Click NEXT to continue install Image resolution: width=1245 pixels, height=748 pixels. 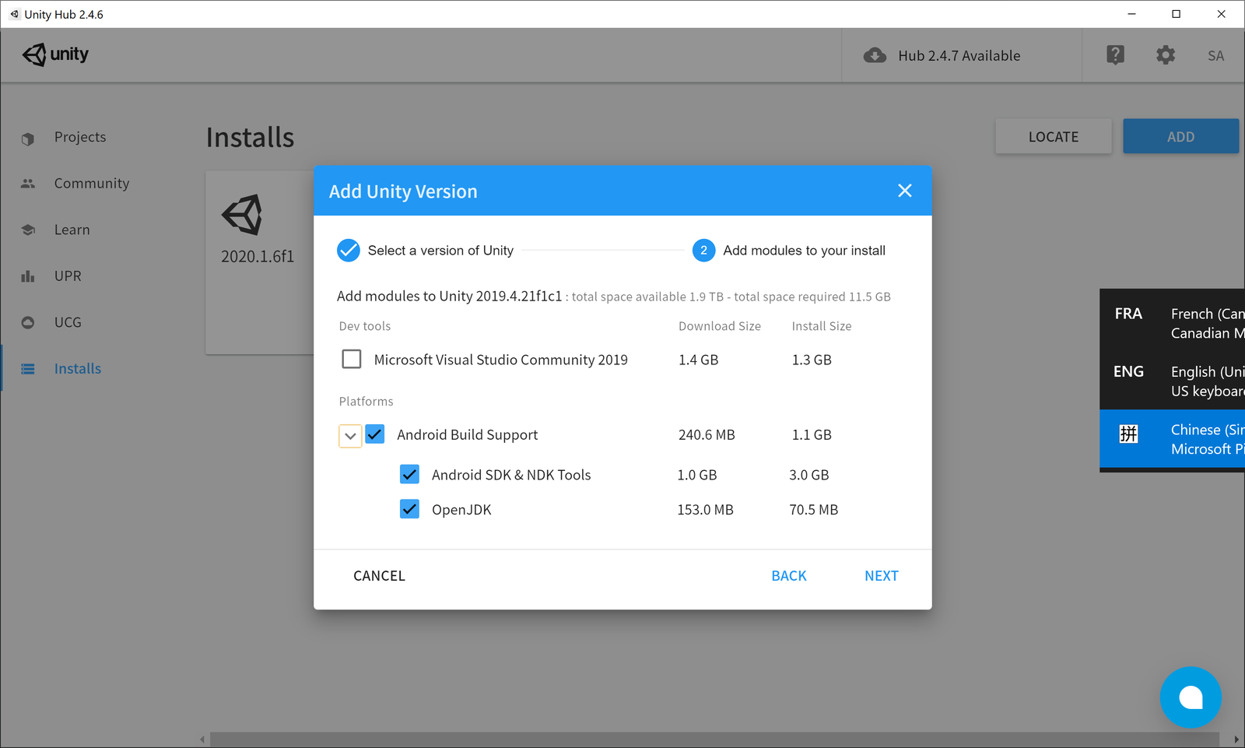point(882,576)
